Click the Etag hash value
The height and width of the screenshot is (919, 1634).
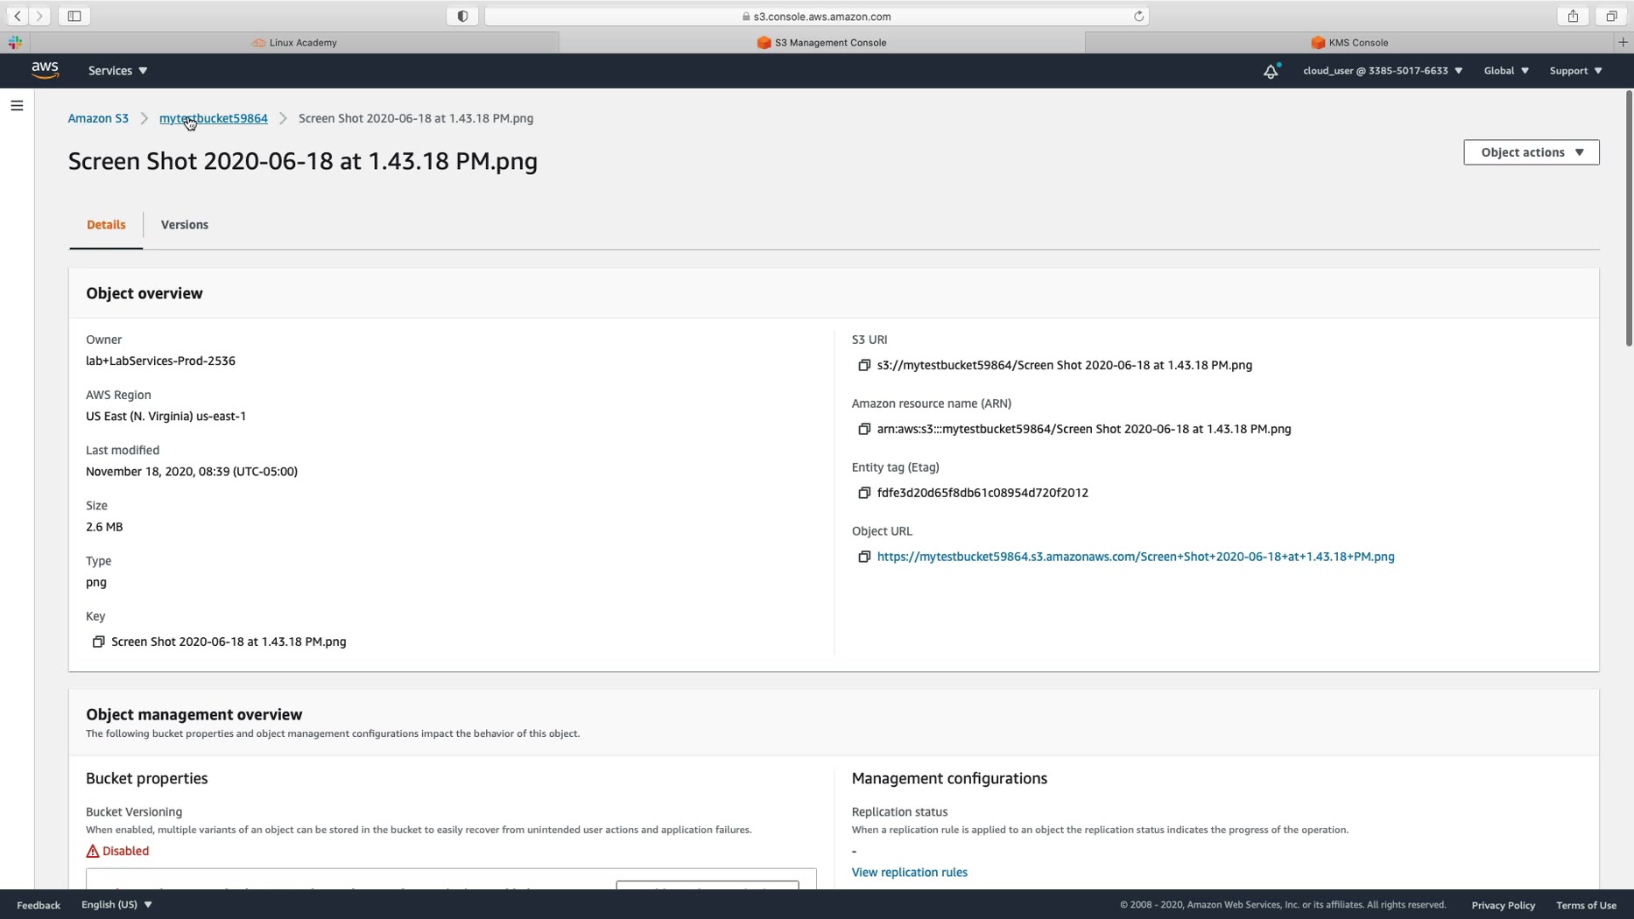tap(983, 493)
